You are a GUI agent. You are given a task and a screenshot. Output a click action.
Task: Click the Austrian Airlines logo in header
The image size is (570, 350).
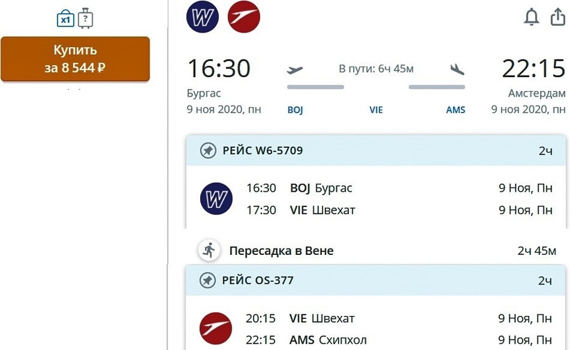[x=244, y=16]
